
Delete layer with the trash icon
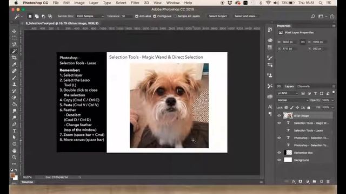(328, 182)
